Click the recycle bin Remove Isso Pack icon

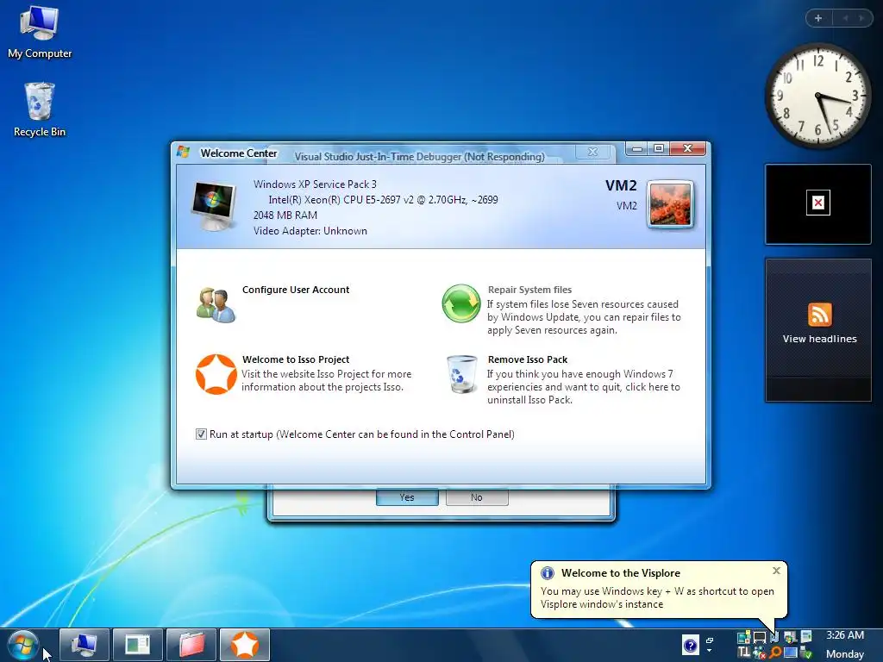[461, 374]
